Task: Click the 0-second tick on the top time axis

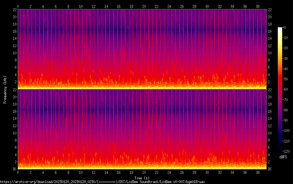Action: [18, 6]
